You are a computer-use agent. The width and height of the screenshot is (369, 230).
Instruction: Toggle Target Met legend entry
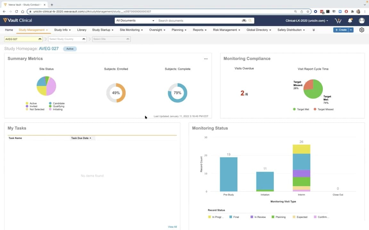[301, 109]
